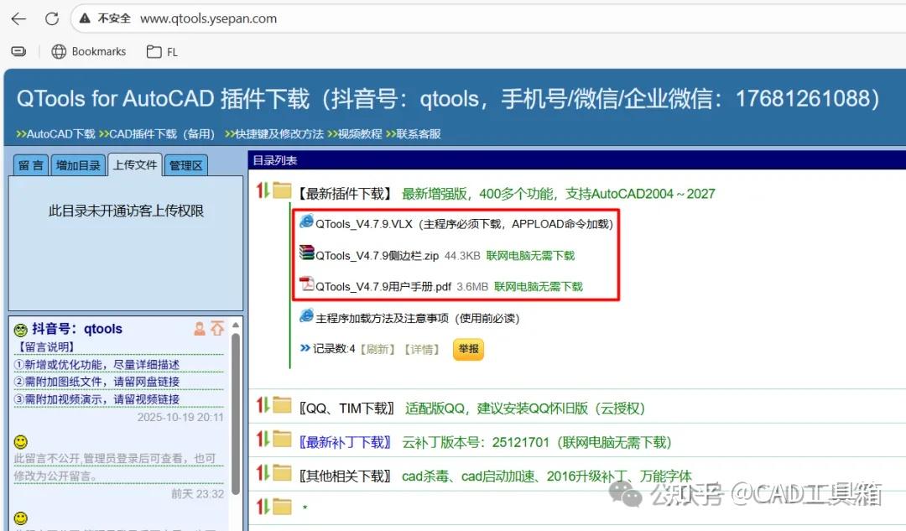
Task: Open the sidebar toggle icon left of Bookmarks
Action: [x=18, y=51]
